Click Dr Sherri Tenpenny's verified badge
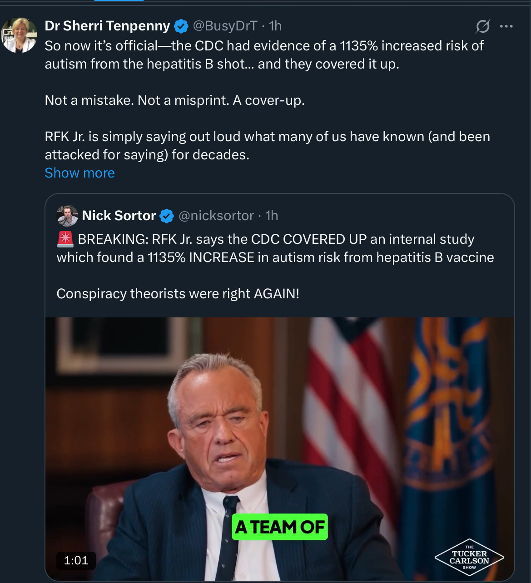The height and width of the screenshot is (583, 531). click(x=181, y=26)
